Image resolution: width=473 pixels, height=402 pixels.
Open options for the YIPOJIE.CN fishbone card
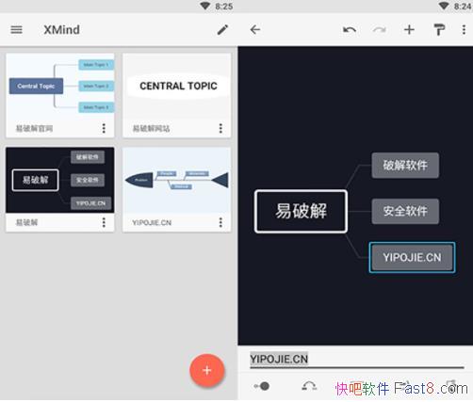(x=220, y=222)
